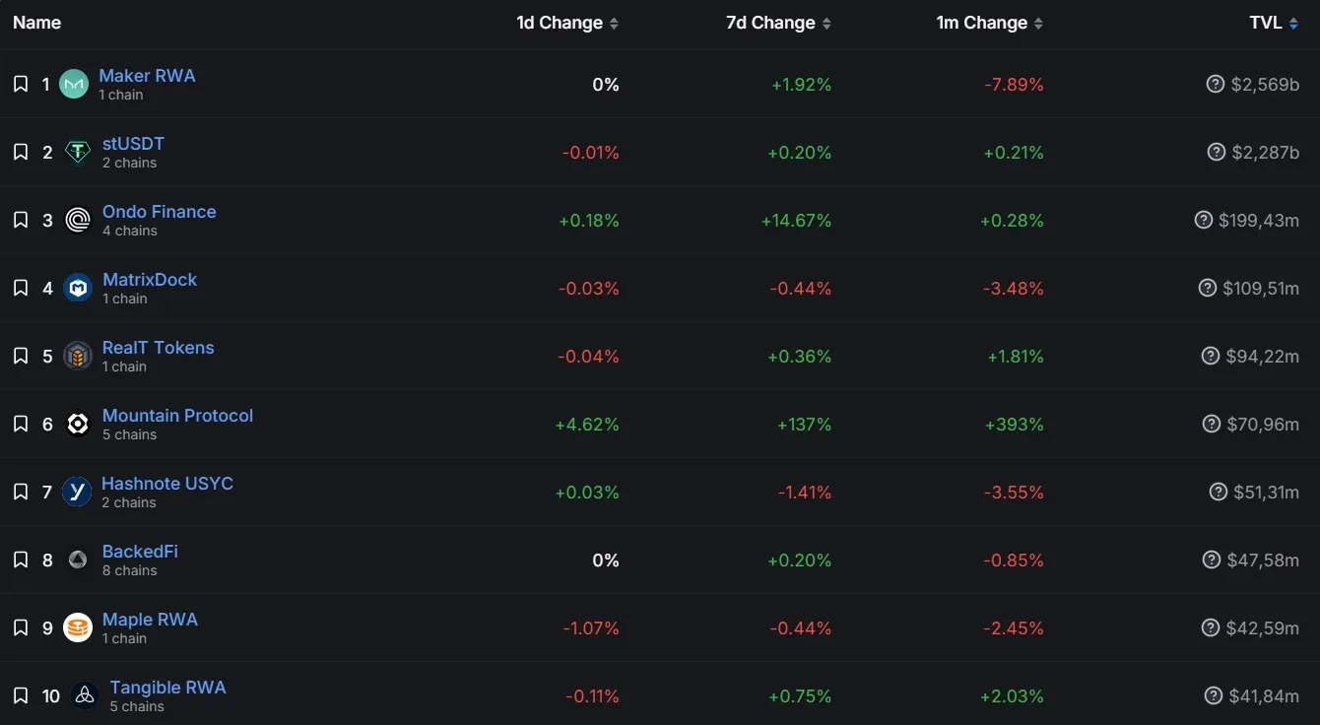Click help icon beside $42,59m TVL

coord(1212,628)
